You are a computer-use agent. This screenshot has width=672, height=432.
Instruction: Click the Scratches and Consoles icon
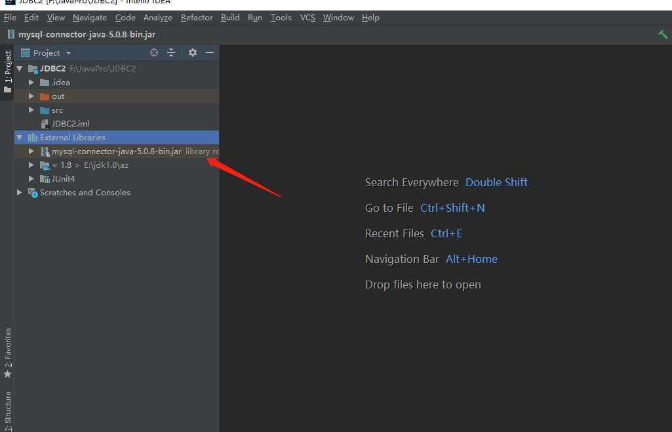33,193
